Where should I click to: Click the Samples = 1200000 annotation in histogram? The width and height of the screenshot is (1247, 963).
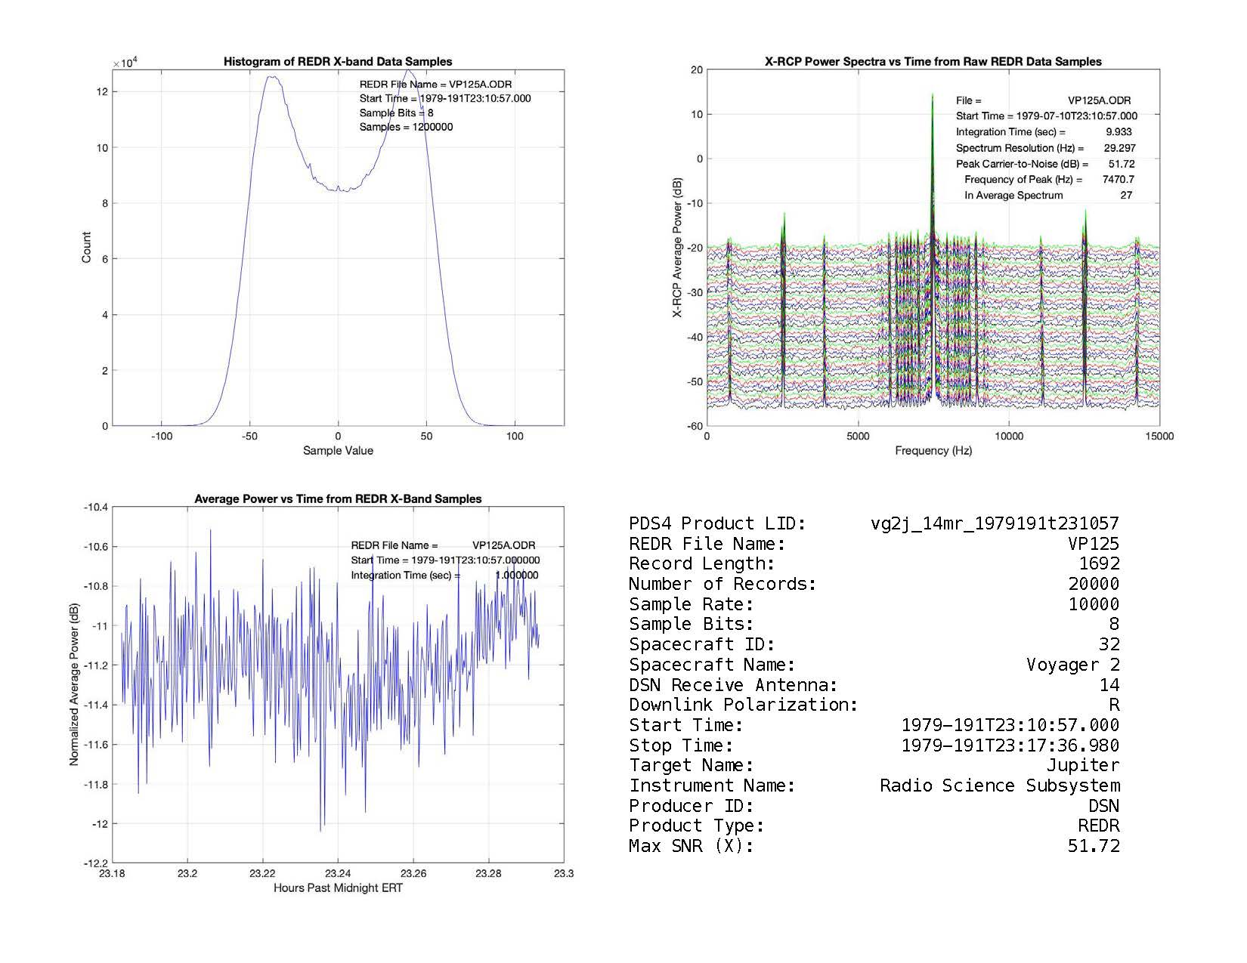[406, 128]
